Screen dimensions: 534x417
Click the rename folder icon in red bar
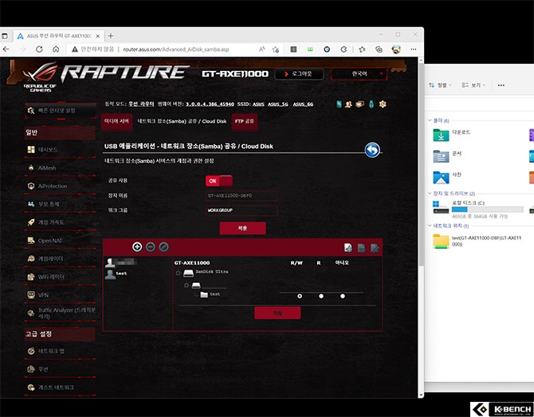click(x=375, y=248)
